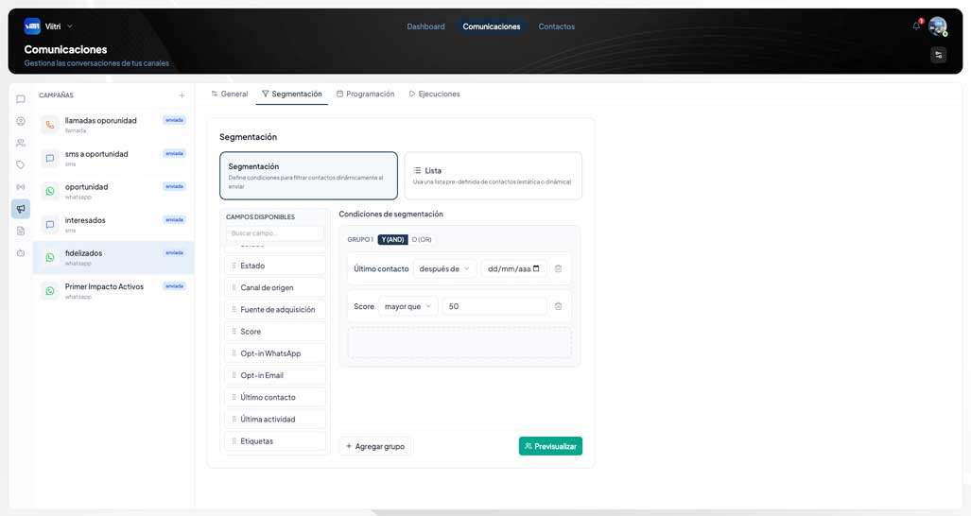Grab the drag handle of Etiquetas field

click(234, 441)
